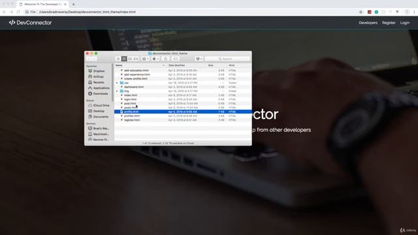This screenshot has width=418, height=235.
Task: Reload the browser page
Action: (18, 12)
